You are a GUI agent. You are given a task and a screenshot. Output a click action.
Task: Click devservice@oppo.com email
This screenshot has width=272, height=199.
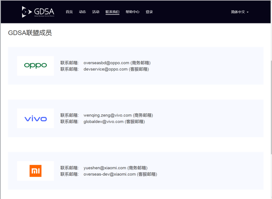coord(106,69)
